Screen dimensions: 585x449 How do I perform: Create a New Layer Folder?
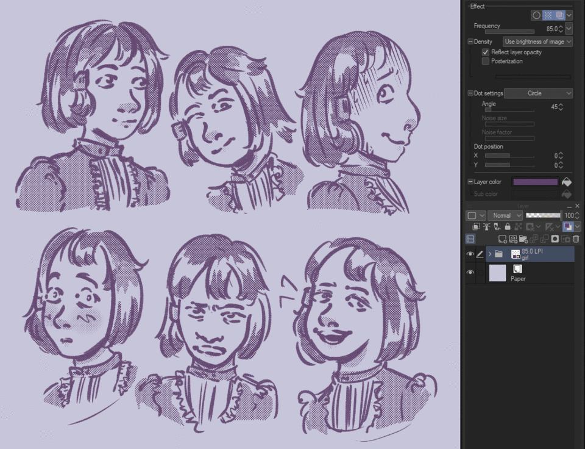[523, 239]
